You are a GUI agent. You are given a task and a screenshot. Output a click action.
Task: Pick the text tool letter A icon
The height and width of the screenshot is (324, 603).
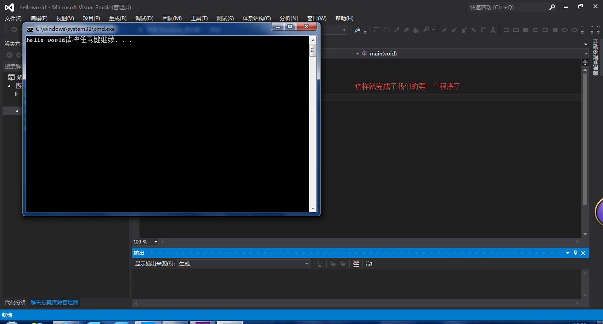(493, 30)
